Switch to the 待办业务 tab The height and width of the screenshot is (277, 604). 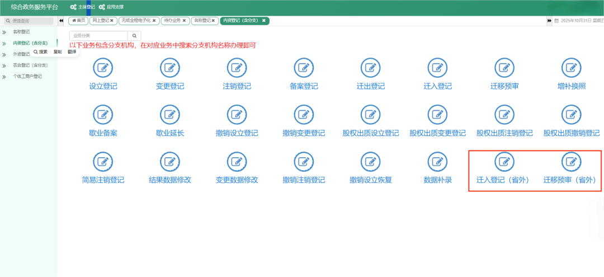click(x=172, y=21)
